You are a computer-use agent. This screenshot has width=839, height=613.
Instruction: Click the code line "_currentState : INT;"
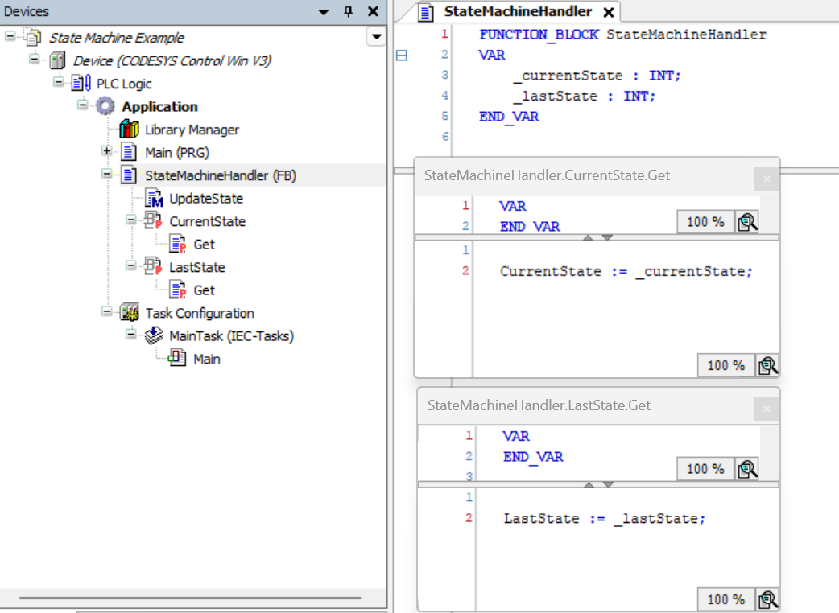tap(596, 76)
